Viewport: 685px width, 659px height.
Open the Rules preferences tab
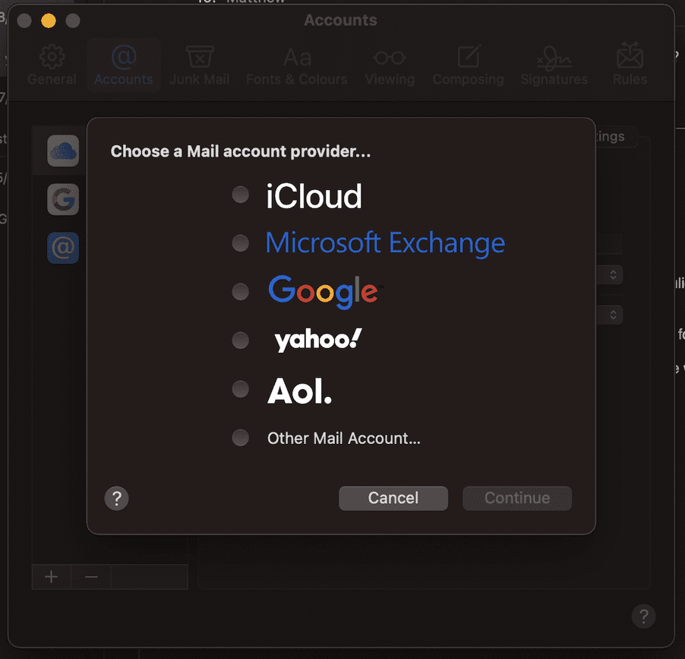(x=630, y=65)
